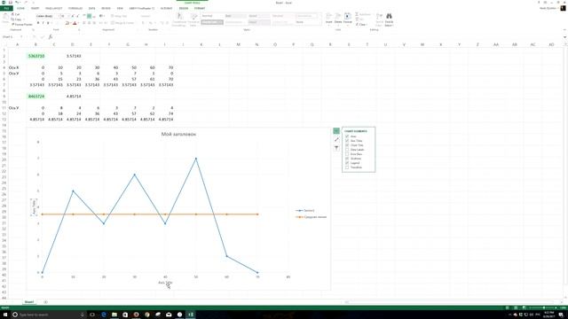
Task: Apply Bold formatting
Action: 38,23
